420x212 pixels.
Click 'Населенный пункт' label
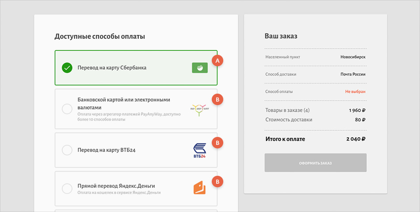coord(283,57)
